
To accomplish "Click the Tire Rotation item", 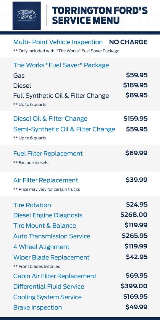I will [32, 205].
